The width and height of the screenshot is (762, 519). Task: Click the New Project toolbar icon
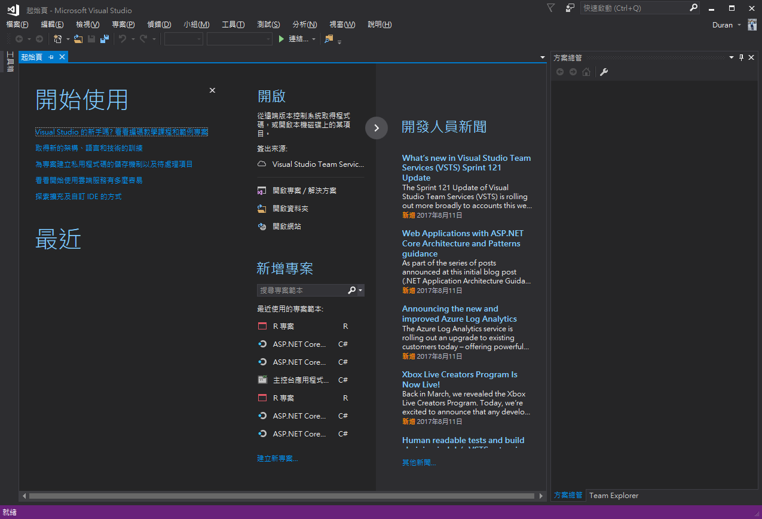pos(58,39)
